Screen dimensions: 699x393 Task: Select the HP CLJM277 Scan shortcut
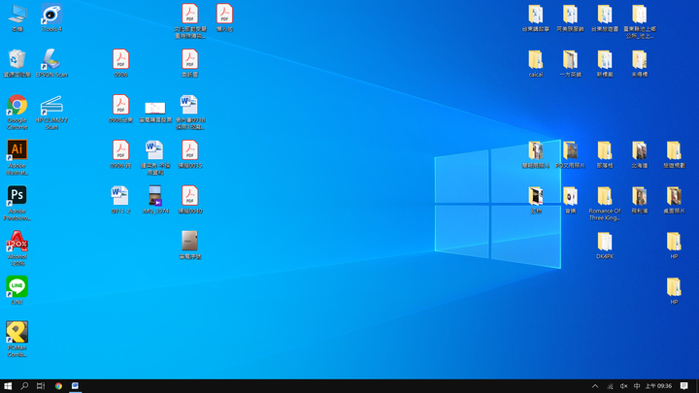[51, 113]
